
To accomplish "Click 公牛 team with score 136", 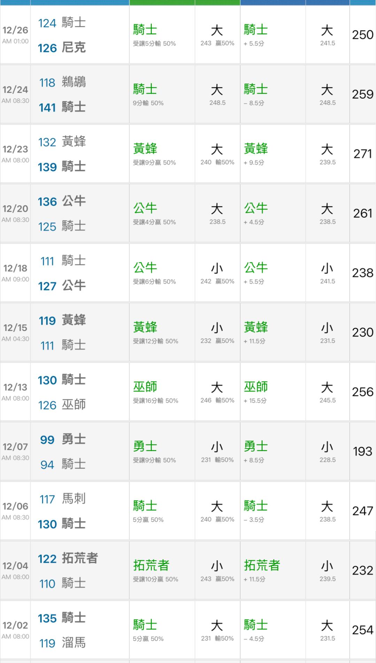I will click(73, 202).
